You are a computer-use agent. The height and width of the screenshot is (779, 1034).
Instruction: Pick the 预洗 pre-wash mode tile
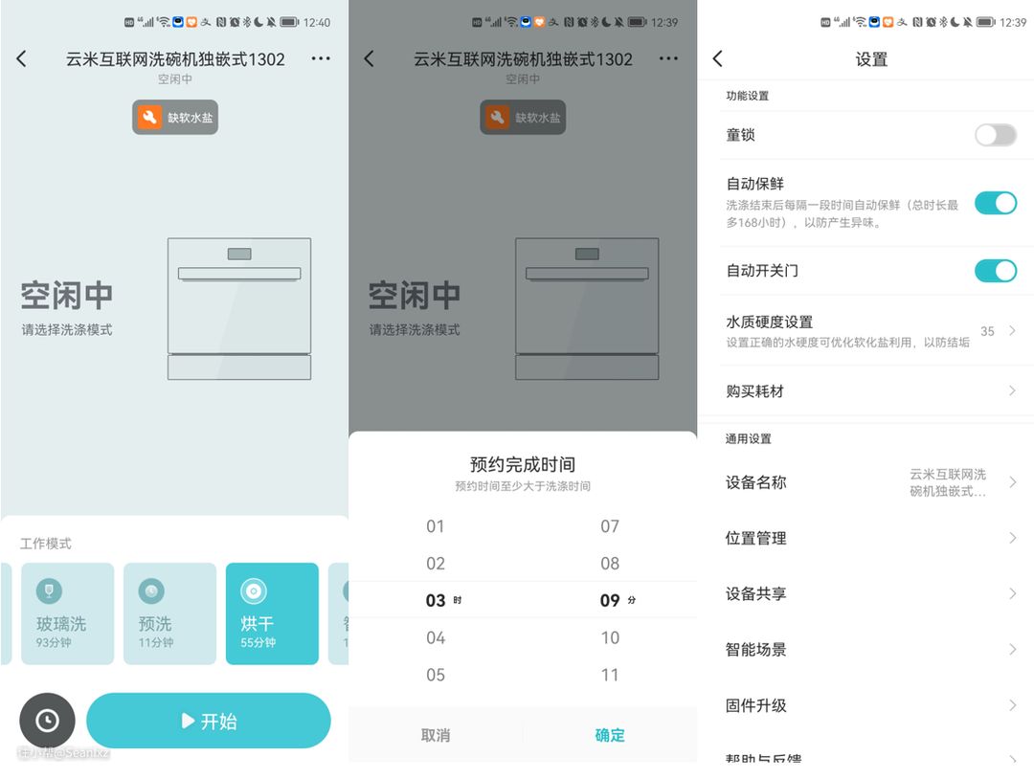click(169, 613)
